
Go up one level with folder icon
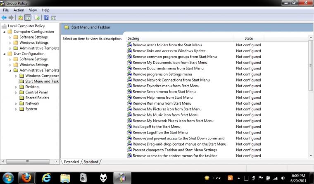pos(20,18)
